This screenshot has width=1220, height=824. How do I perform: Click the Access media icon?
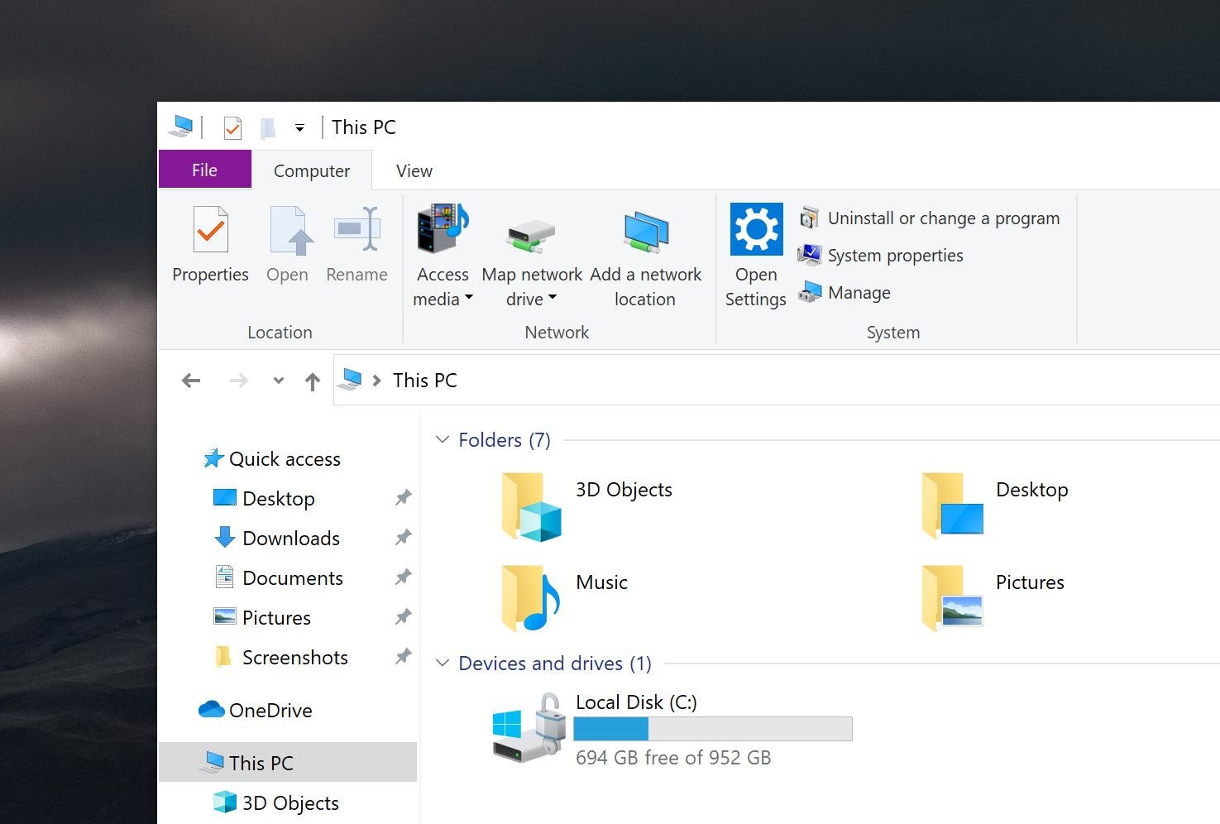[443, 228]
